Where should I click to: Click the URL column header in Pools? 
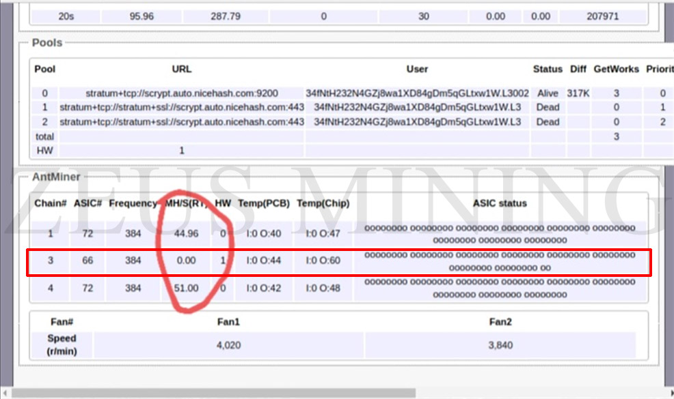[x=182, y=69]
